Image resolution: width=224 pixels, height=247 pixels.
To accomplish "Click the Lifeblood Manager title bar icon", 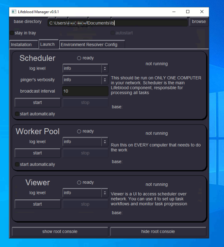I will tap(14, 12).
